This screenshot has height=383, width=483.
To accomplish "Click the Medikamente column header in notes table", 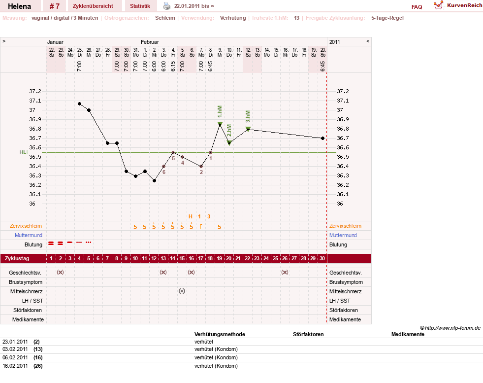I will click(408, 334).
